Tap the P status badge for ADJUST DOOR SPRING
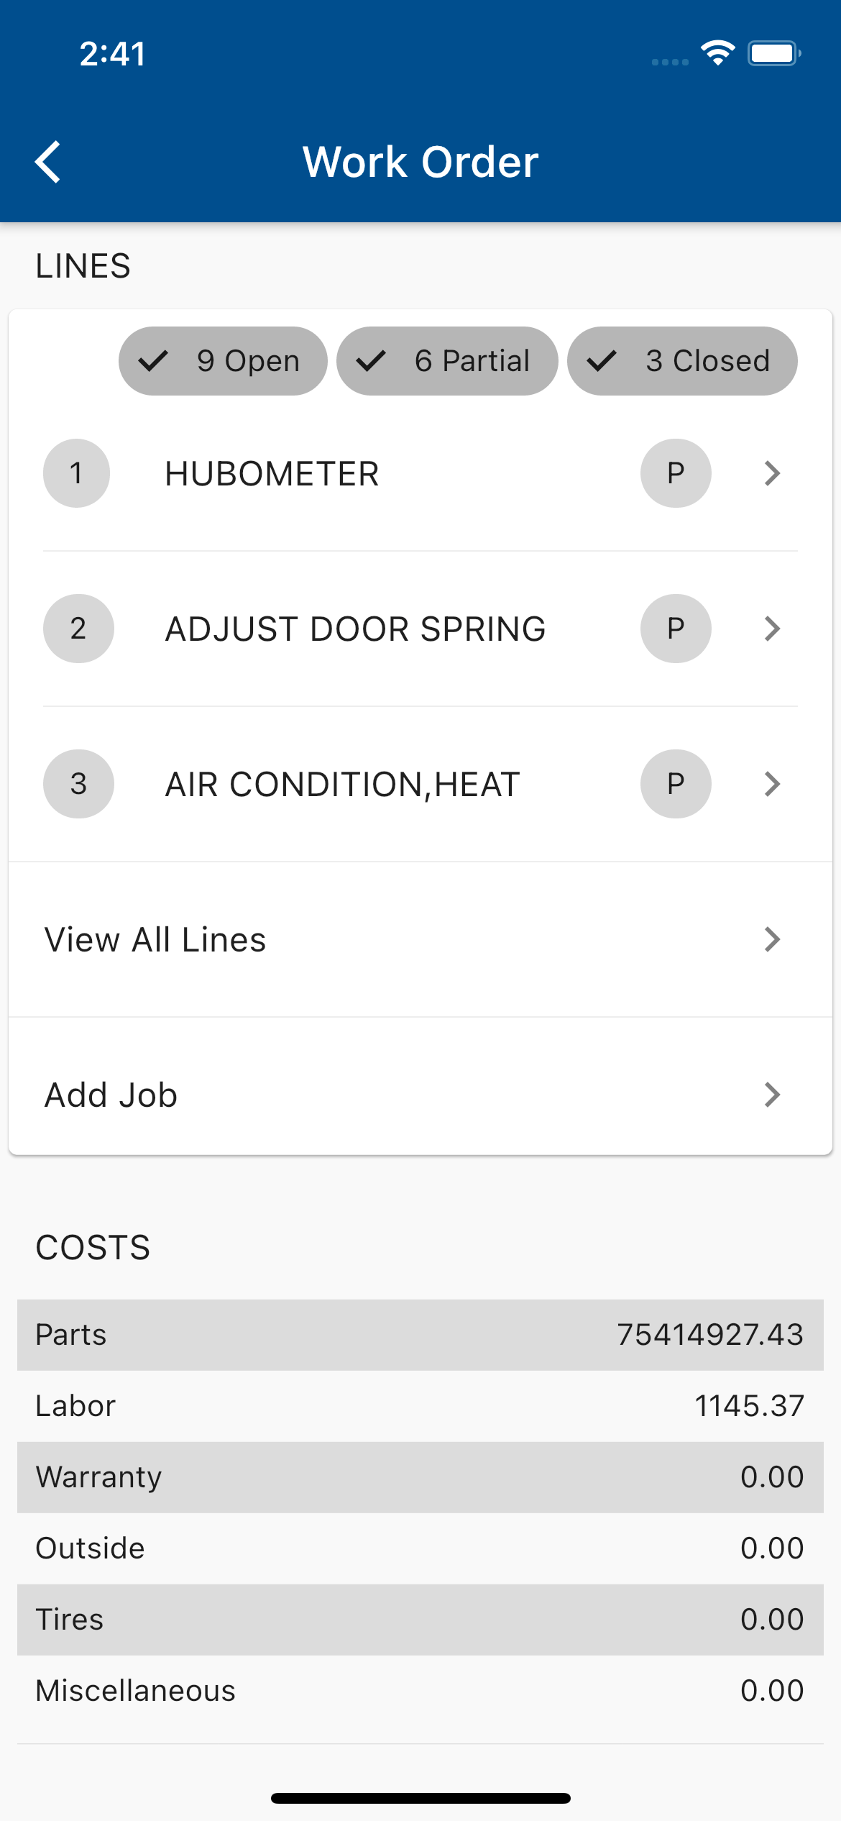Screen dimensions: 841x1821 click(x=676, y=629)
